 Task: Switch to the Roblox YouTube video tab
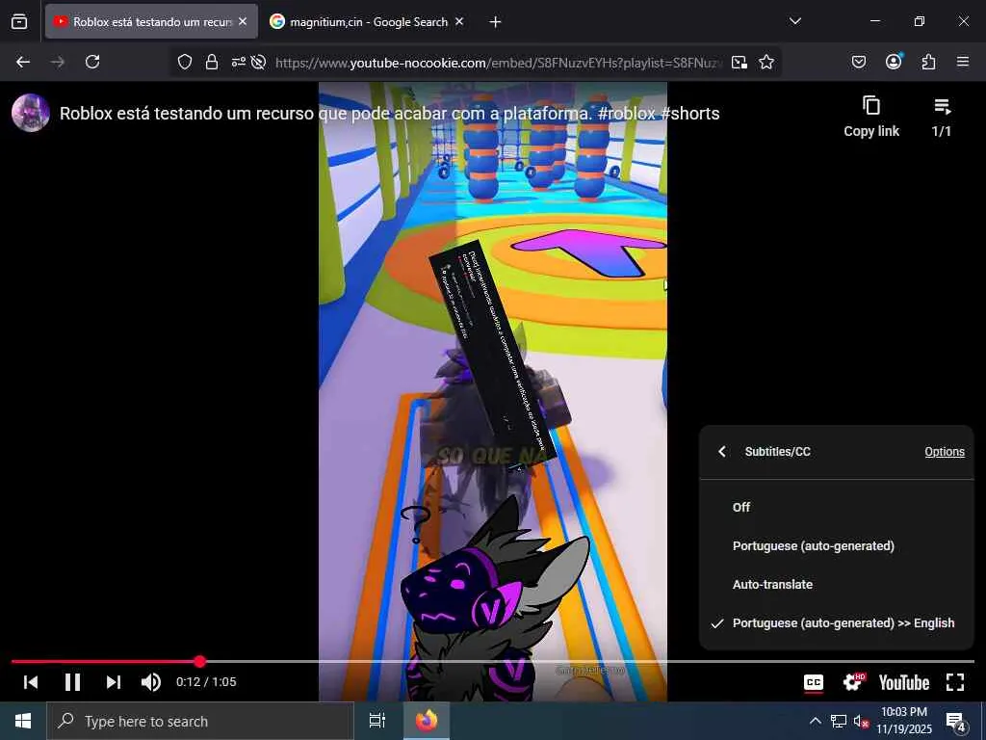coord(151,21)
